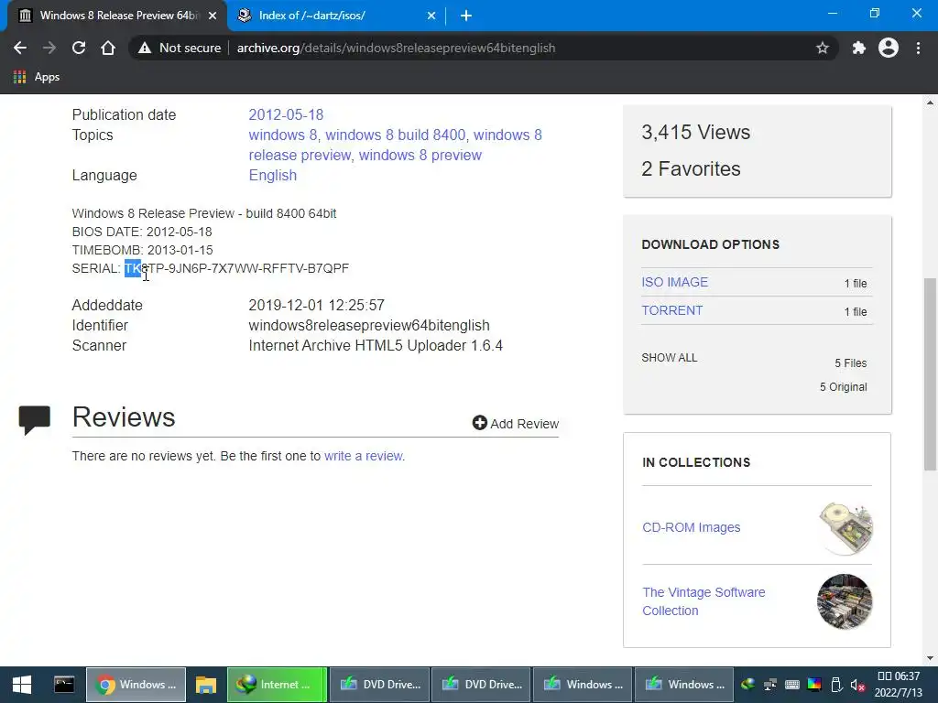Open File Explorer from the taskbar
Screen dimensions: 938x703
[206, 685]
